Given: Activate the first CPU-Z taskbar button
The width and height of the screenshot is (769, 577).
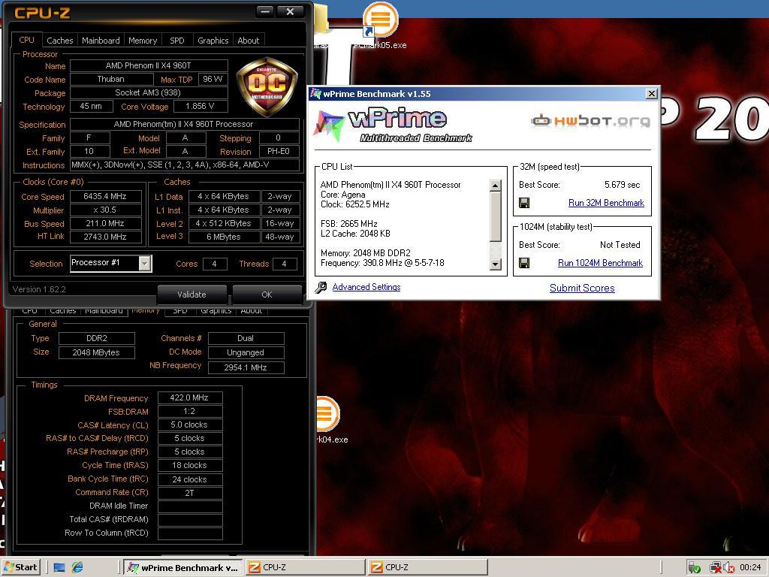Looking at the screenshot, I should coord(305,568).
